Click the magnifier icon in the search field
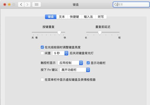The height and width of the screenshot is (105, 150). pyautogui.click(x=115, y=4)
